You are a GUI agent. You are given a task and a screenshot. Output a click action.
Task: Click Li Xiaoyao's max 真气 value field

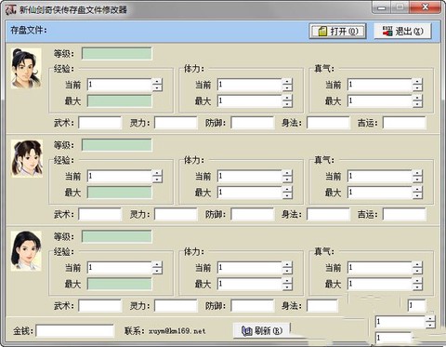click(x=380, y=100)
